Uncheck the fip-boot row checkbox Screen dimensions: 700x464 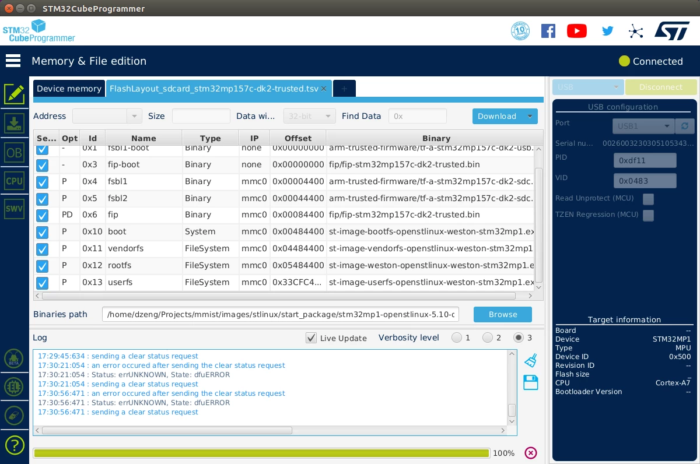point(42,165)
